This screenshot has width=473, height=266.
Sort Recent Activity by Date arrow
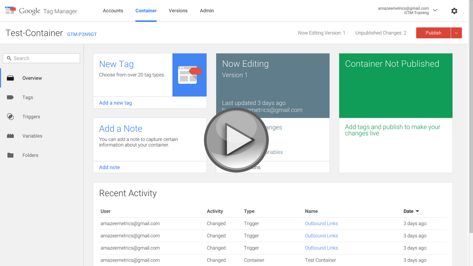point(417,211)
